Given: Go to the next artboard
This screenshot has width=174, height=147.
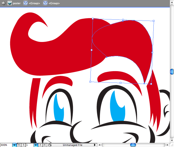Looking at the screenshot, I should (40, 145).
